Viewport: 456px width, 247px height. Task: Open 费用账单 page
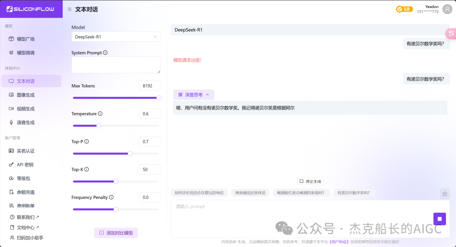(x=31, y=206)
